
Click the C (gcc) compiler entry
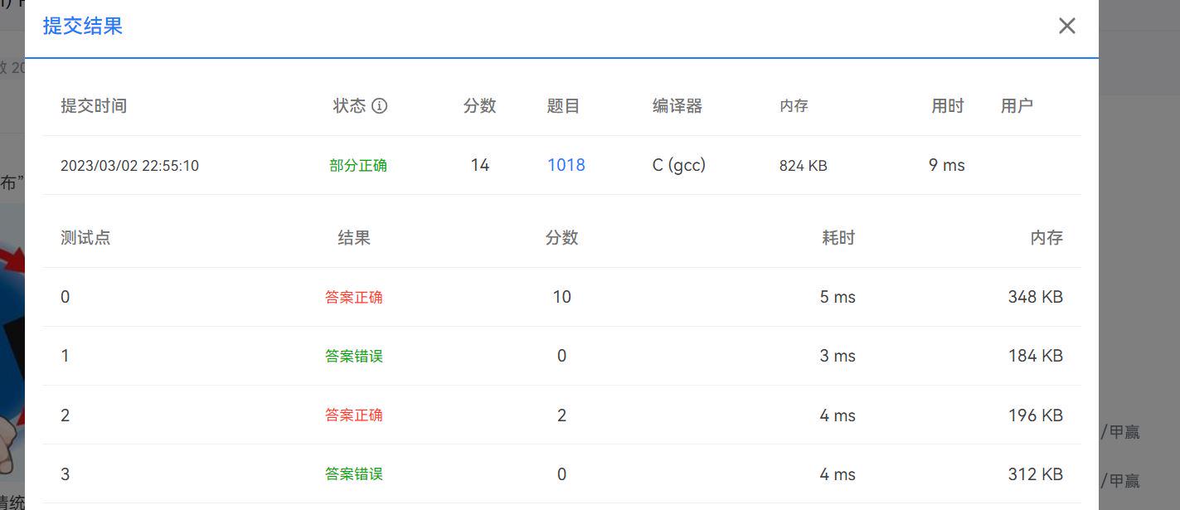click(x=677, y=165)
